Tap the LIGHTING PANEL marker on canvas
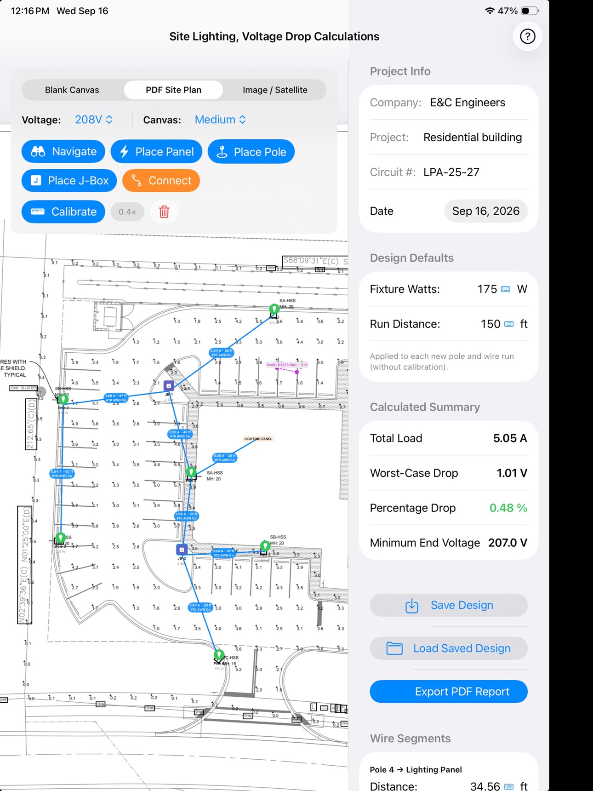Image resolution: width=593 pixels, height=791 pixels. point(258,439)
